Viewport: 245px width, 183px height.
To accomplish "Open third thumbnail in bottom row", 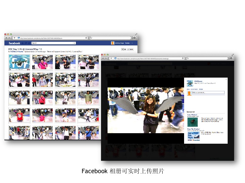I will click(65, 133).
